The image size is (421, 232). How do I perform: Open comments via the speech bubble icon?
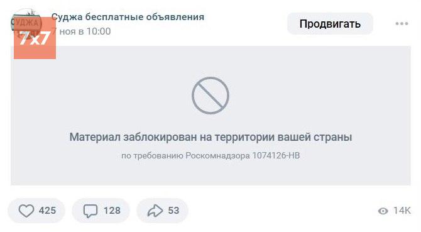pos(90,211)
